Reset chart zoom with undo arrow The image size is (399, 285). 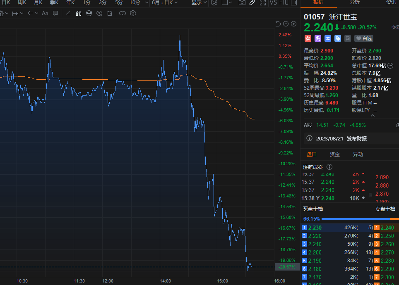[278, 24]
